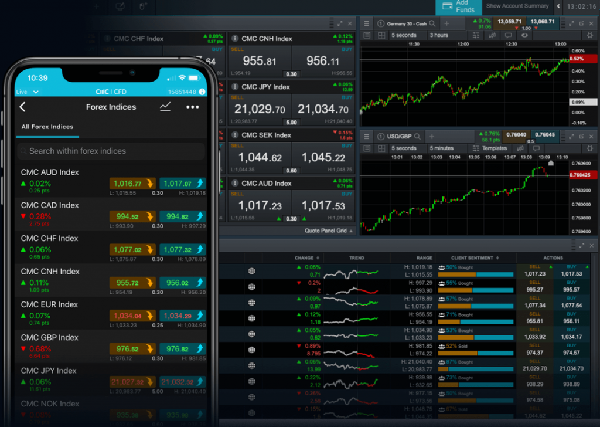
Task: Search instruments beside USD/GBP
Action: [417, 136]
